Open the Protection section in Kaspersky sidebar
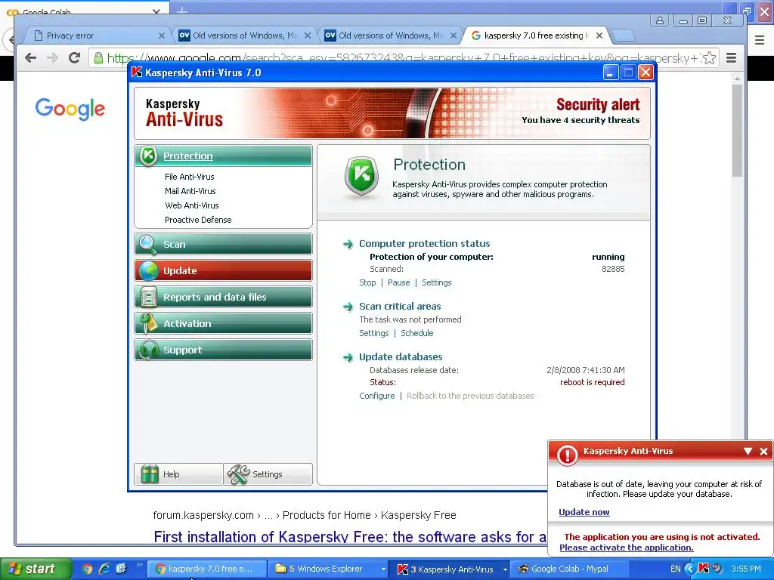Viewport: 774px width, 580px height. coord(223,156)
